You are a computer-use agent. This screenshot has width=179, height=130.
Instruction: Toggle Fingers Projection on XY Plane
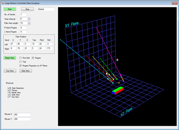click(x=20, y=66)
